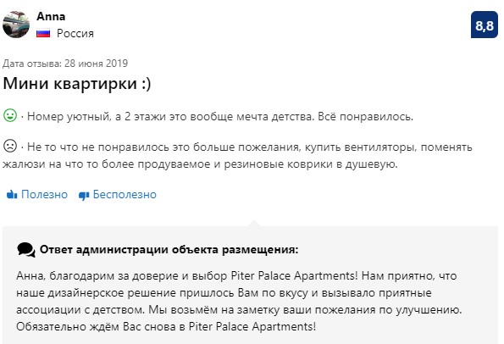Click the thumbs-down icon
Screen dimensions: 504x344
point(84,195)
